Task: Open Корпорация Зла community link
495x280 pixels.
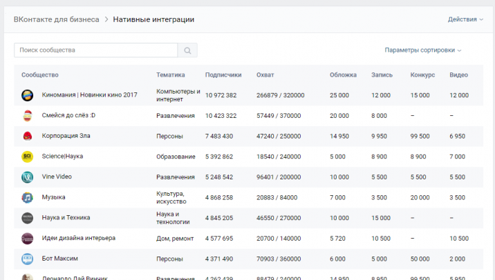Action: (x=66, y=136)
